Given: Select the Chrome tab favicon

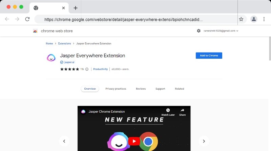Looking at the screenshot, I should coord(36,8).
